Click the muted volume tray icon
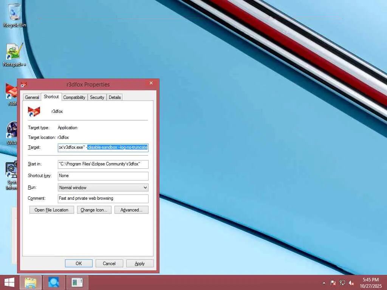This screenshot has width=387, height=290. point(351,283)
